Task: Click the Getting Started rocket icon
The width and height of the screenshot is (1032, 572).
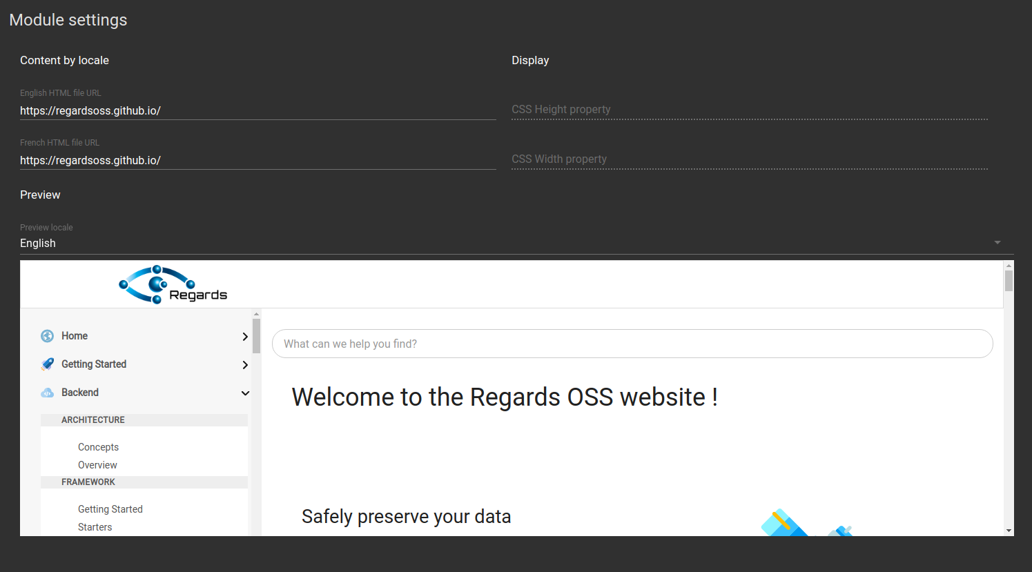Action: click(x=47, y=364)
